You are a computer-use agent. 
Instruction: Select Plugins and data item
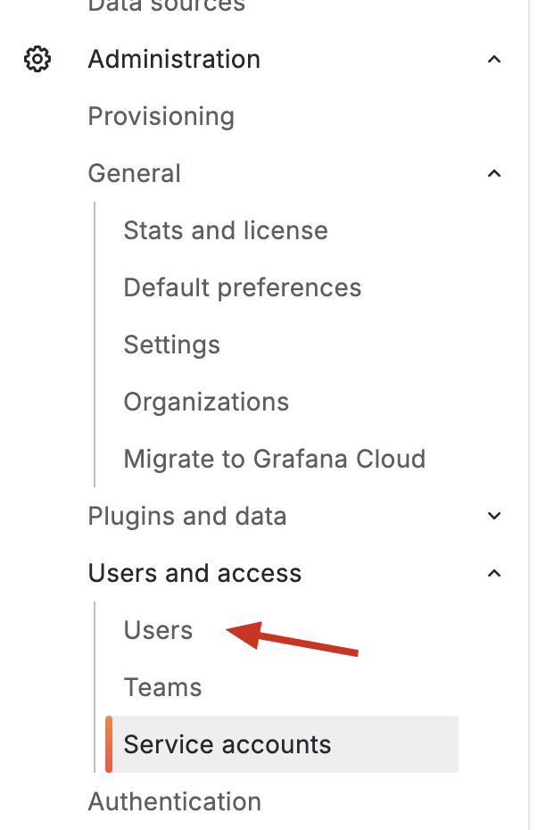pyautogui.click(x=187, y=516)
